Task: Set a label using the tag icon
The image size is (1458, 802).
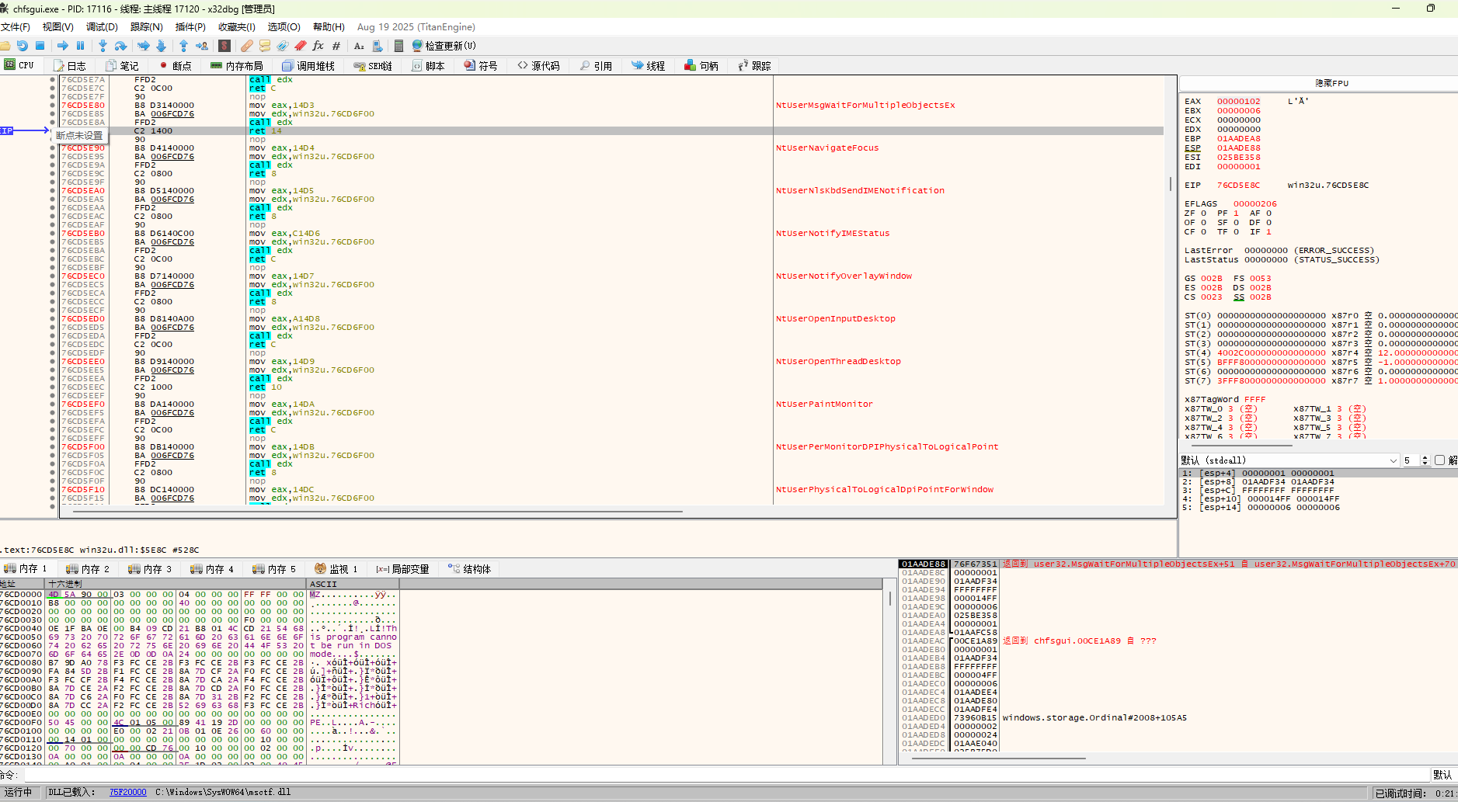Action: (282, 45)
